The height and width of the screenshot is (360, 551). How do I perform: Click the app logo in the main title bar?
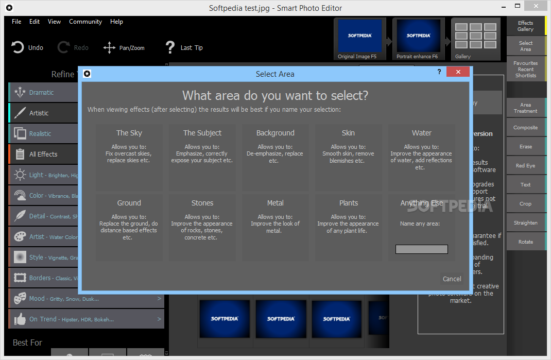click(x=9, y=7)
